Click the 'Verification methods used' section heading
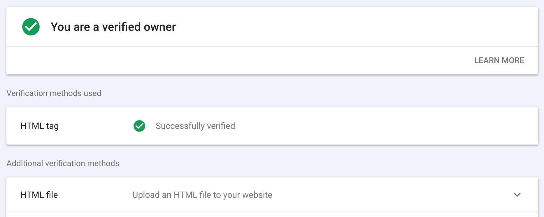Image resolution: width=544 pixels, height=217 pixels. click(x=54, y=93)
